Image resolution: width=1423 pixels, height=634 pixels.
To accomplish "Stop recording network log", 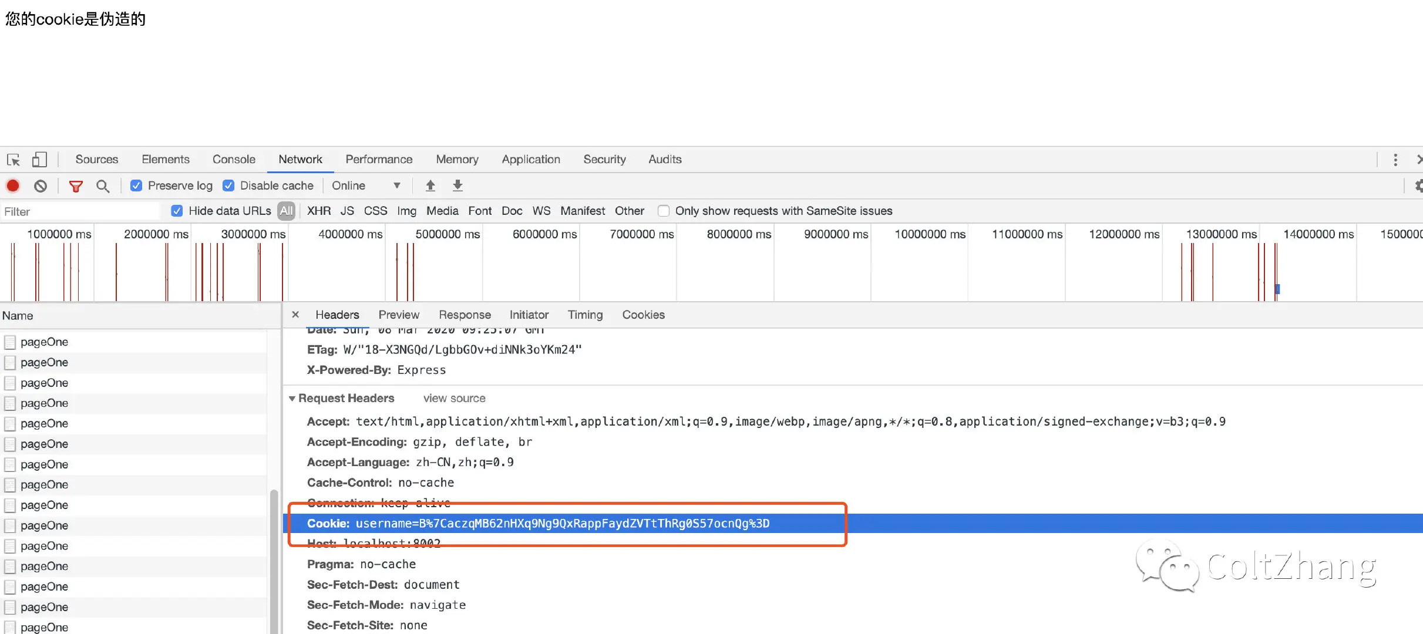I will (13, 186).
